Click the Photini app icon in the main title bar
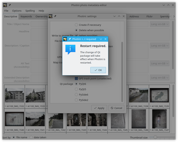The width and height of the screenshot is (178, 142). [x=5, y=5]
